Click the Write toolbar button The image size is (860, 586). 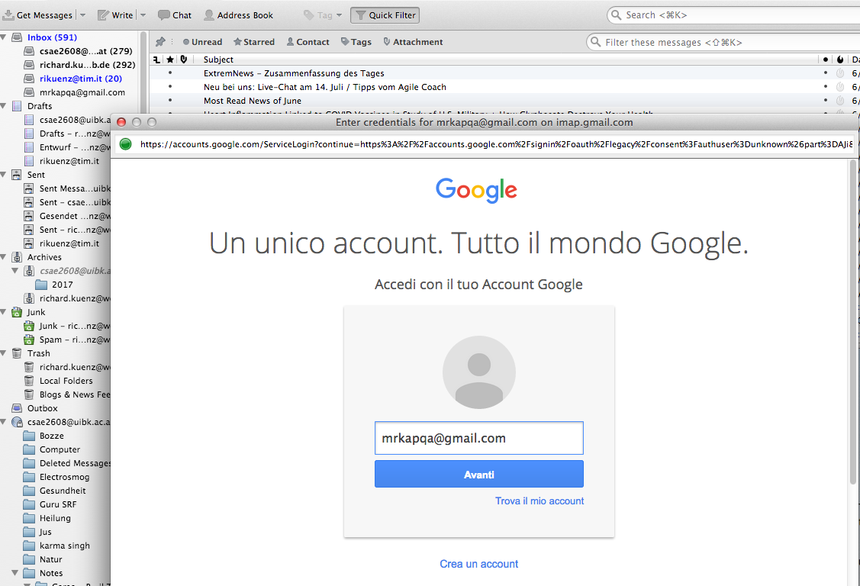click(x=115, y=14)
